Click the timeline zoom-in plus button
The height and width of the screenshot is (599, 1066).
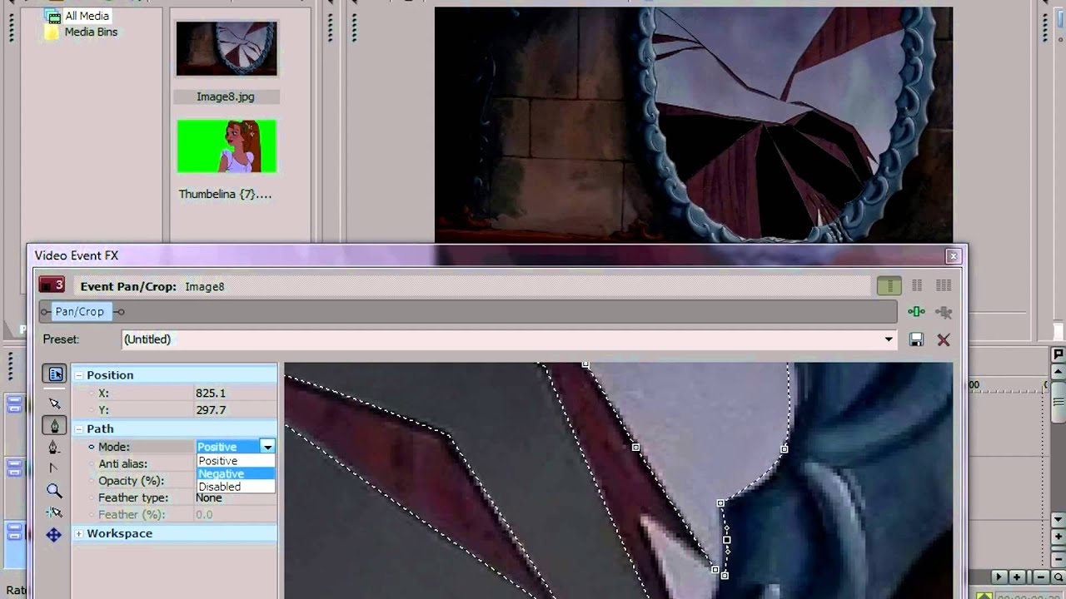[1017, 577]
